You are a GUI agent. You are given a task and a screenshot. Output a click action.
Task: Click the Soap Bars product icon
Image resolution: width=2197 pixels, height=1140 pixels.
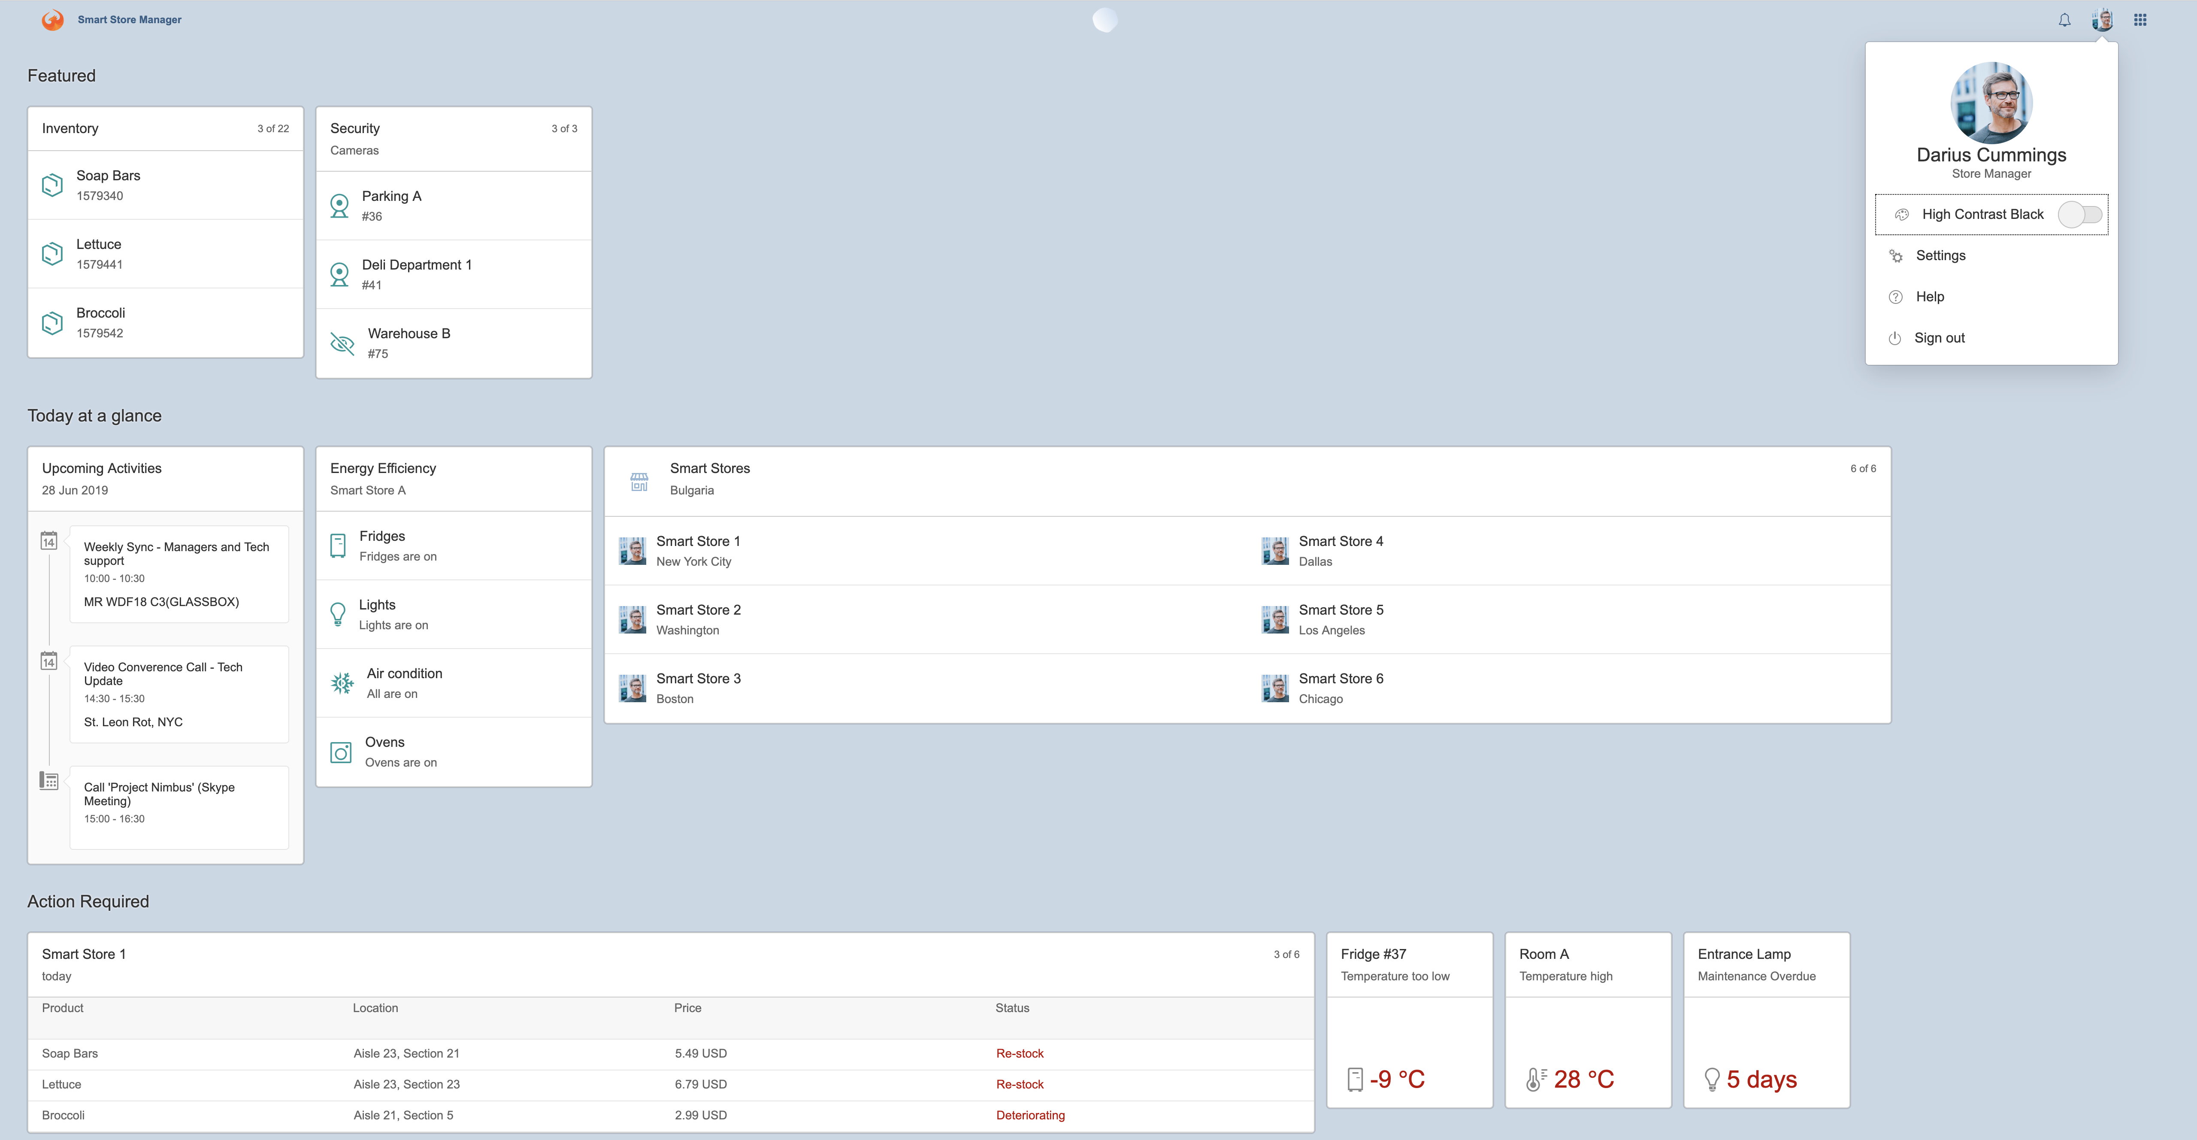[53, 185]
